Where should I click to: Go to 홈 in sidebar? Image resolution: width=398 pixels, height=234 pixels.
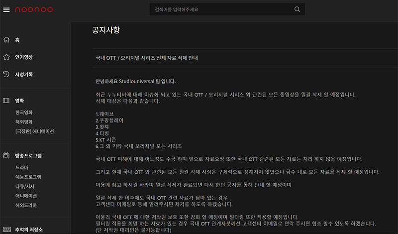(17, 40)
